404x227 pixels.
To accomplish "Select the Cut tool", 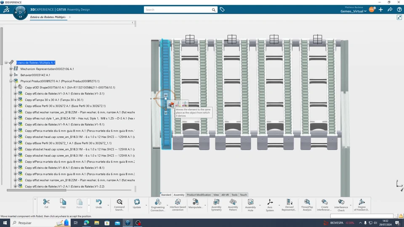I will click(46, 203).
